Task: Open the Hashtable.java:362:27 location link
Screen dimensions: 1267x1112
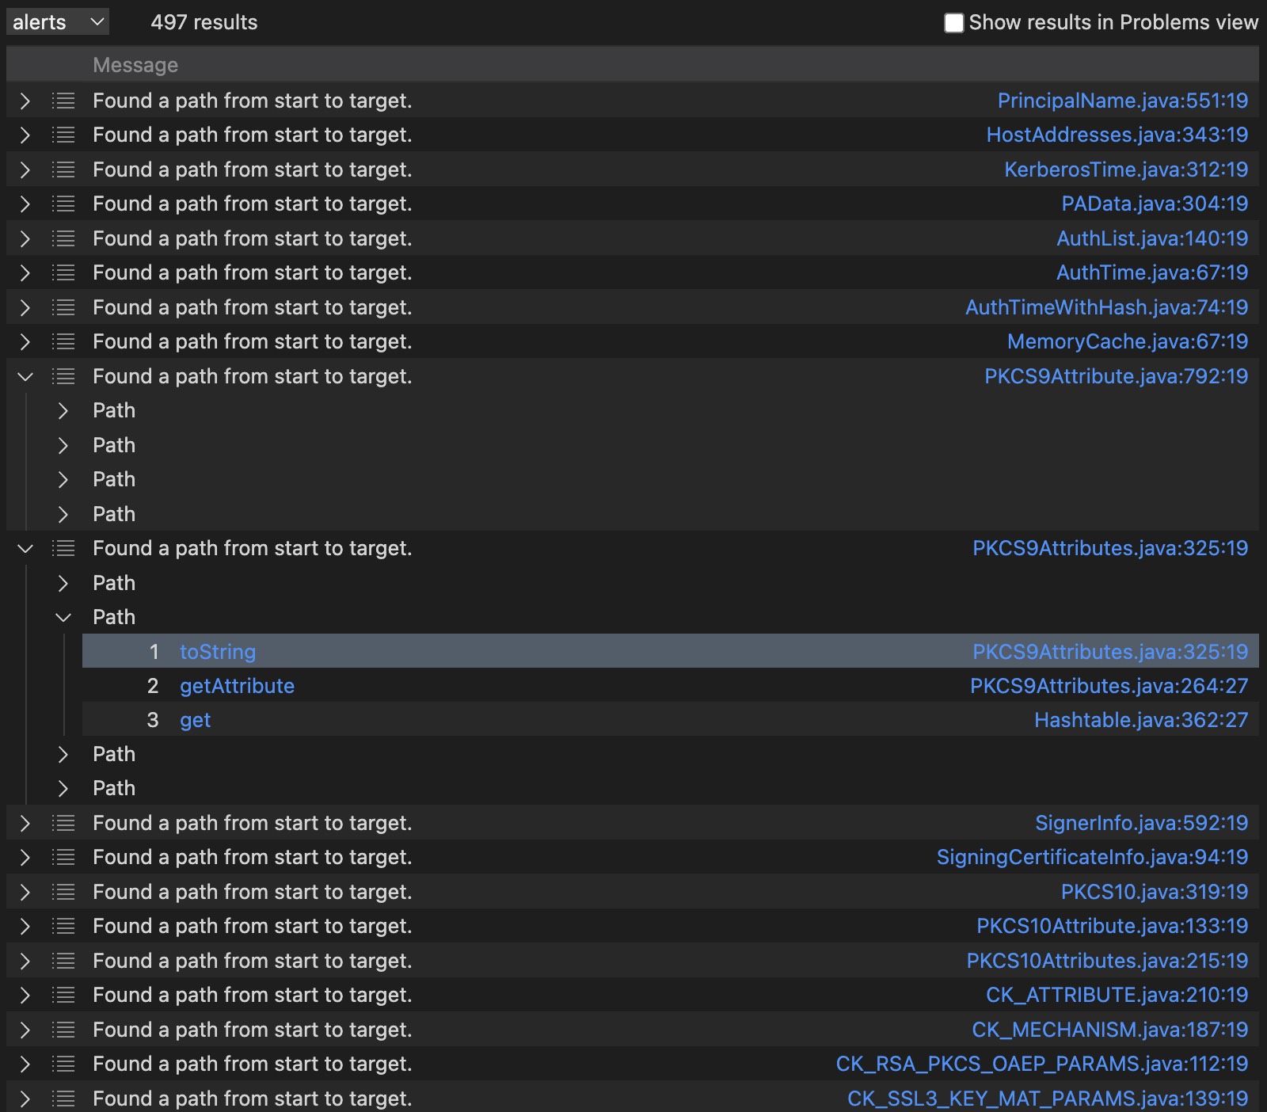Action: point(1140,720)
